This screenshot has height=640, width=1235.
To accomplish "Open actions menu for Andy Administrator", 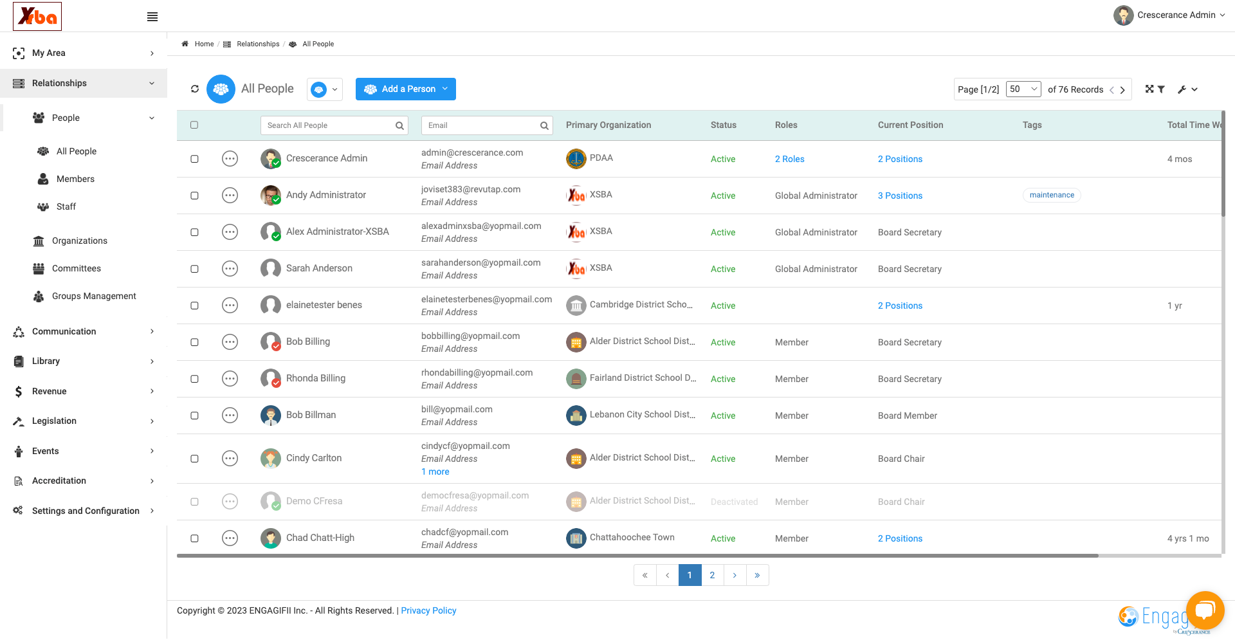I will (230, 196).
